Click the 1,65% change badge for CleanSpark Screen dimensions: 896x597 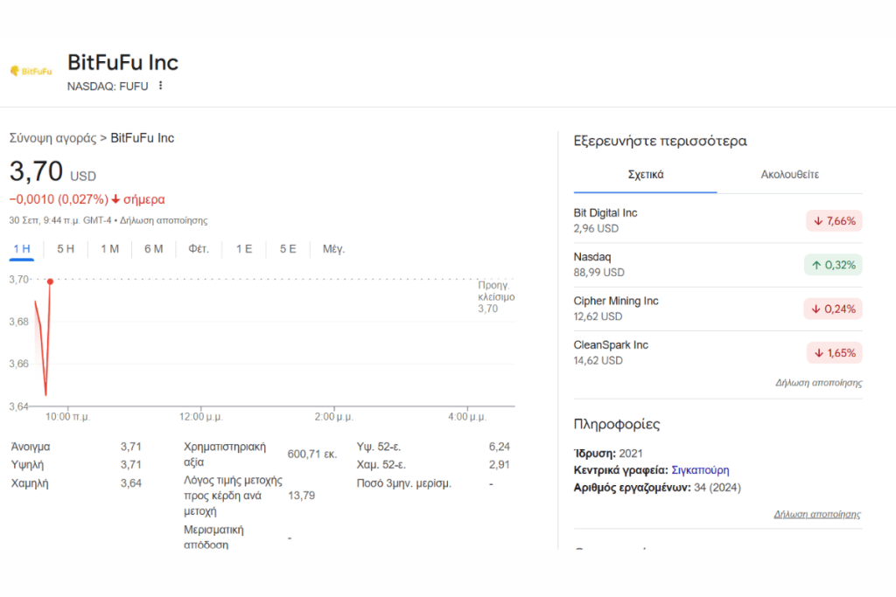834,353
